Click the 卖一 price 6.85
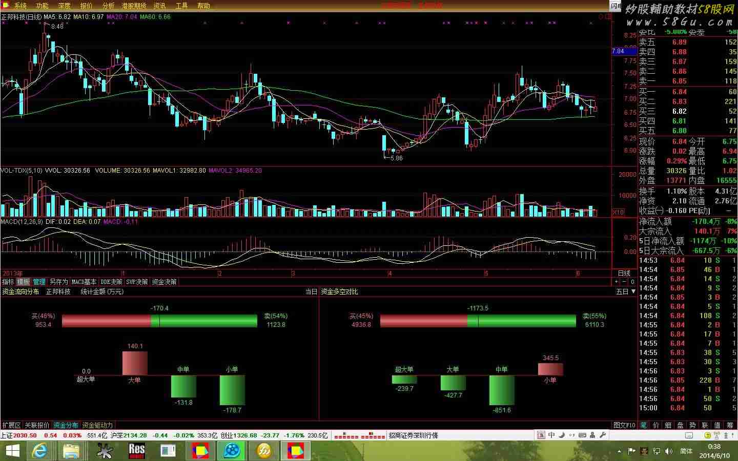Viewport: 738px width, 461px height. [x=679, y=81]
